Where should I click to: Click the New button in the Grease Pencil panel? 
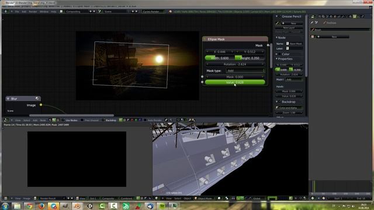[292, 23]
